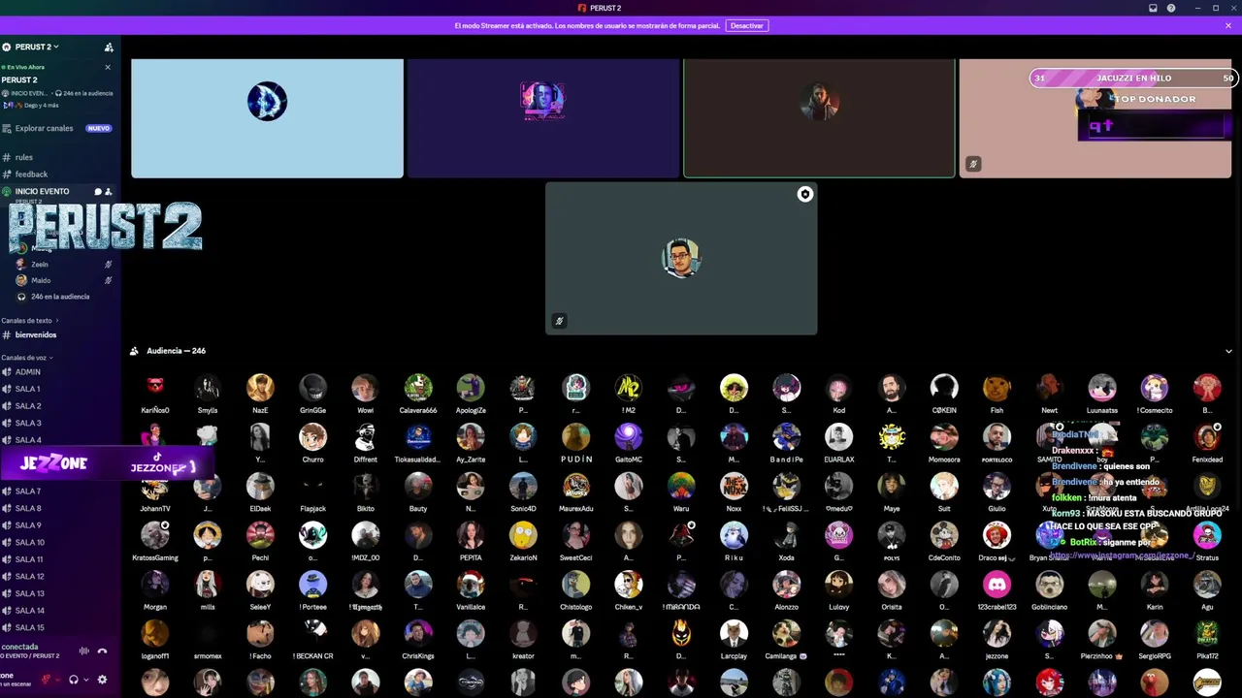Dismiss the En Vivo Ahora card
1242x698 pixels.
click(x=108, y=67)
